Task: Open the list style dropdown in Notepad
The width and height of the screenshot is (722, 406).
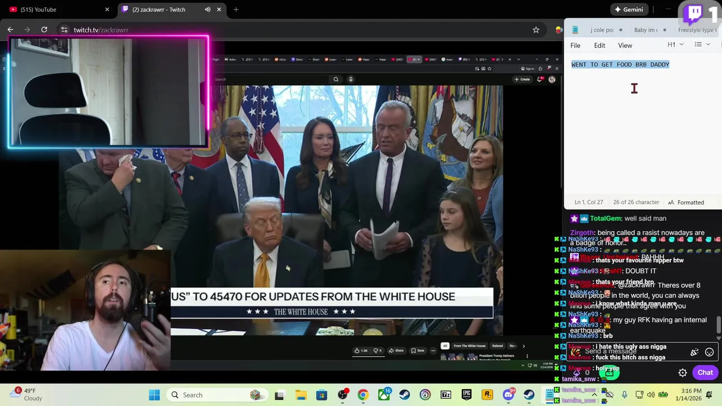Action: (x=702, y=45)
